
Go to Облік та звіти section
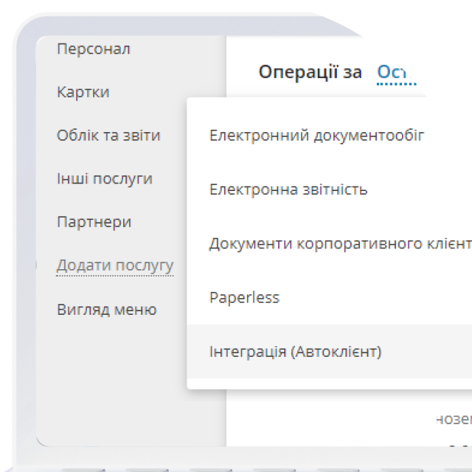click(x=108, y=135)
